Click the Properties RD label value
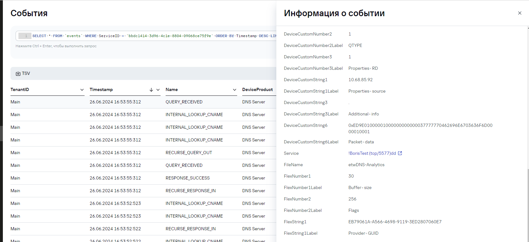 (363, 68)
